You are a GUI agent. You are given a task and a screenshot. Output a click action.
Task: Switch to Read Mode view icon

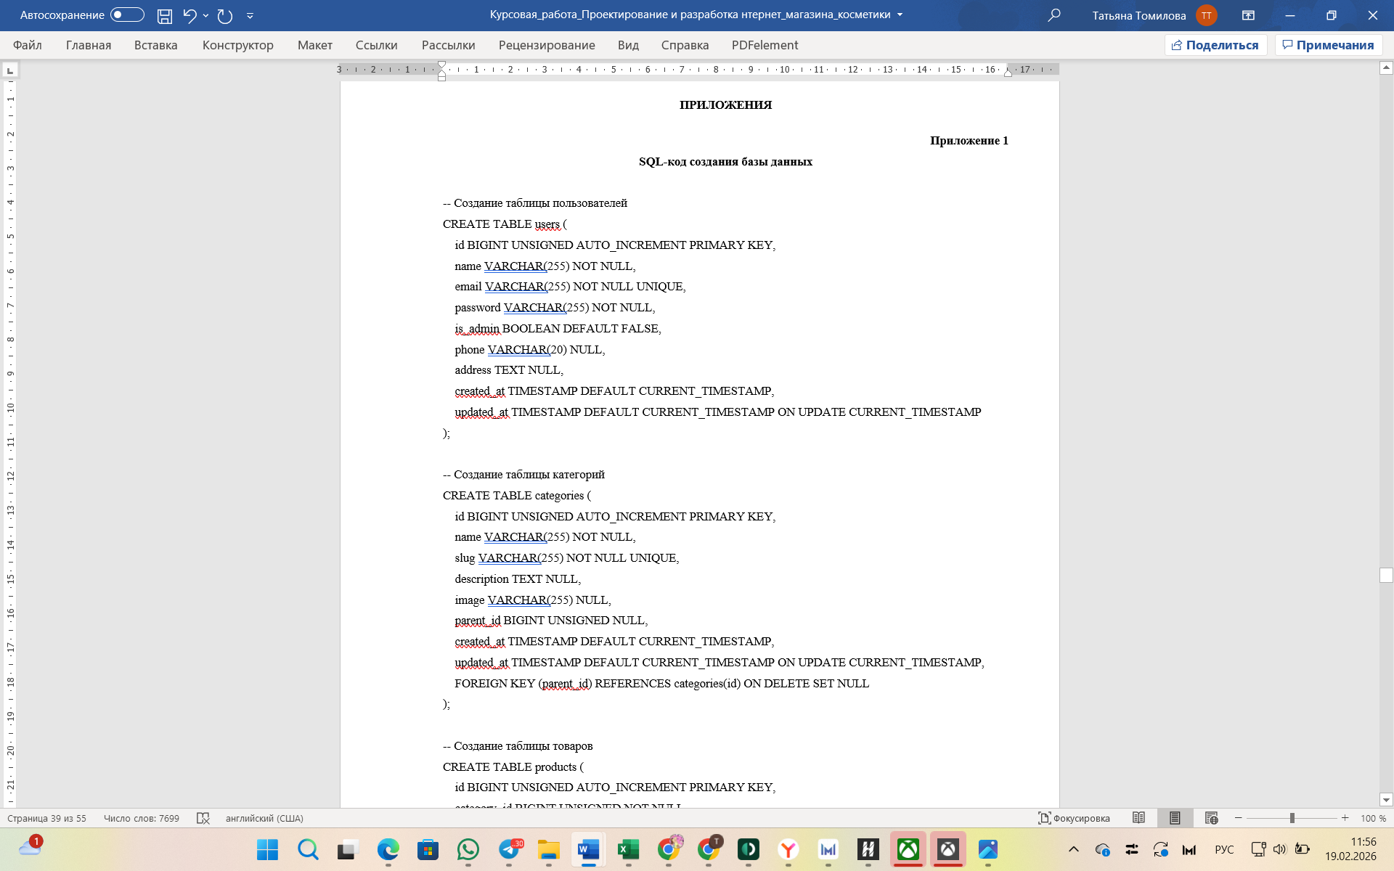(x=1138, y=818)
